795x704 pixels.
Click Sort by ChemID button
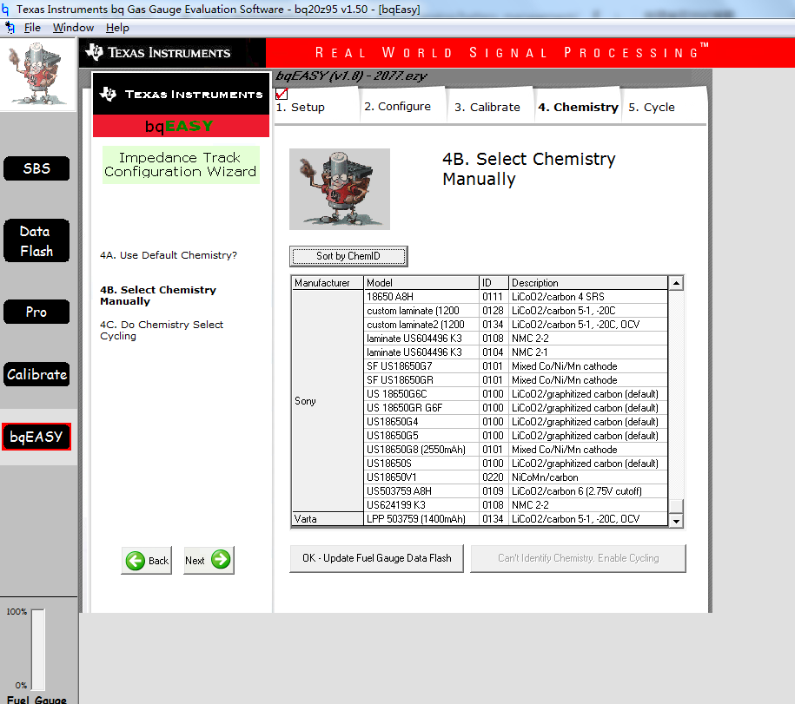click(348, 256)
